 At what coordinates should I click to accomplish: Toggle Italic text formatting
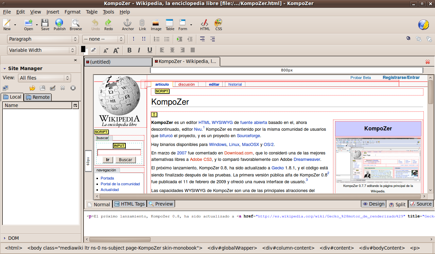pyautogui.click(x=139, y=50)
